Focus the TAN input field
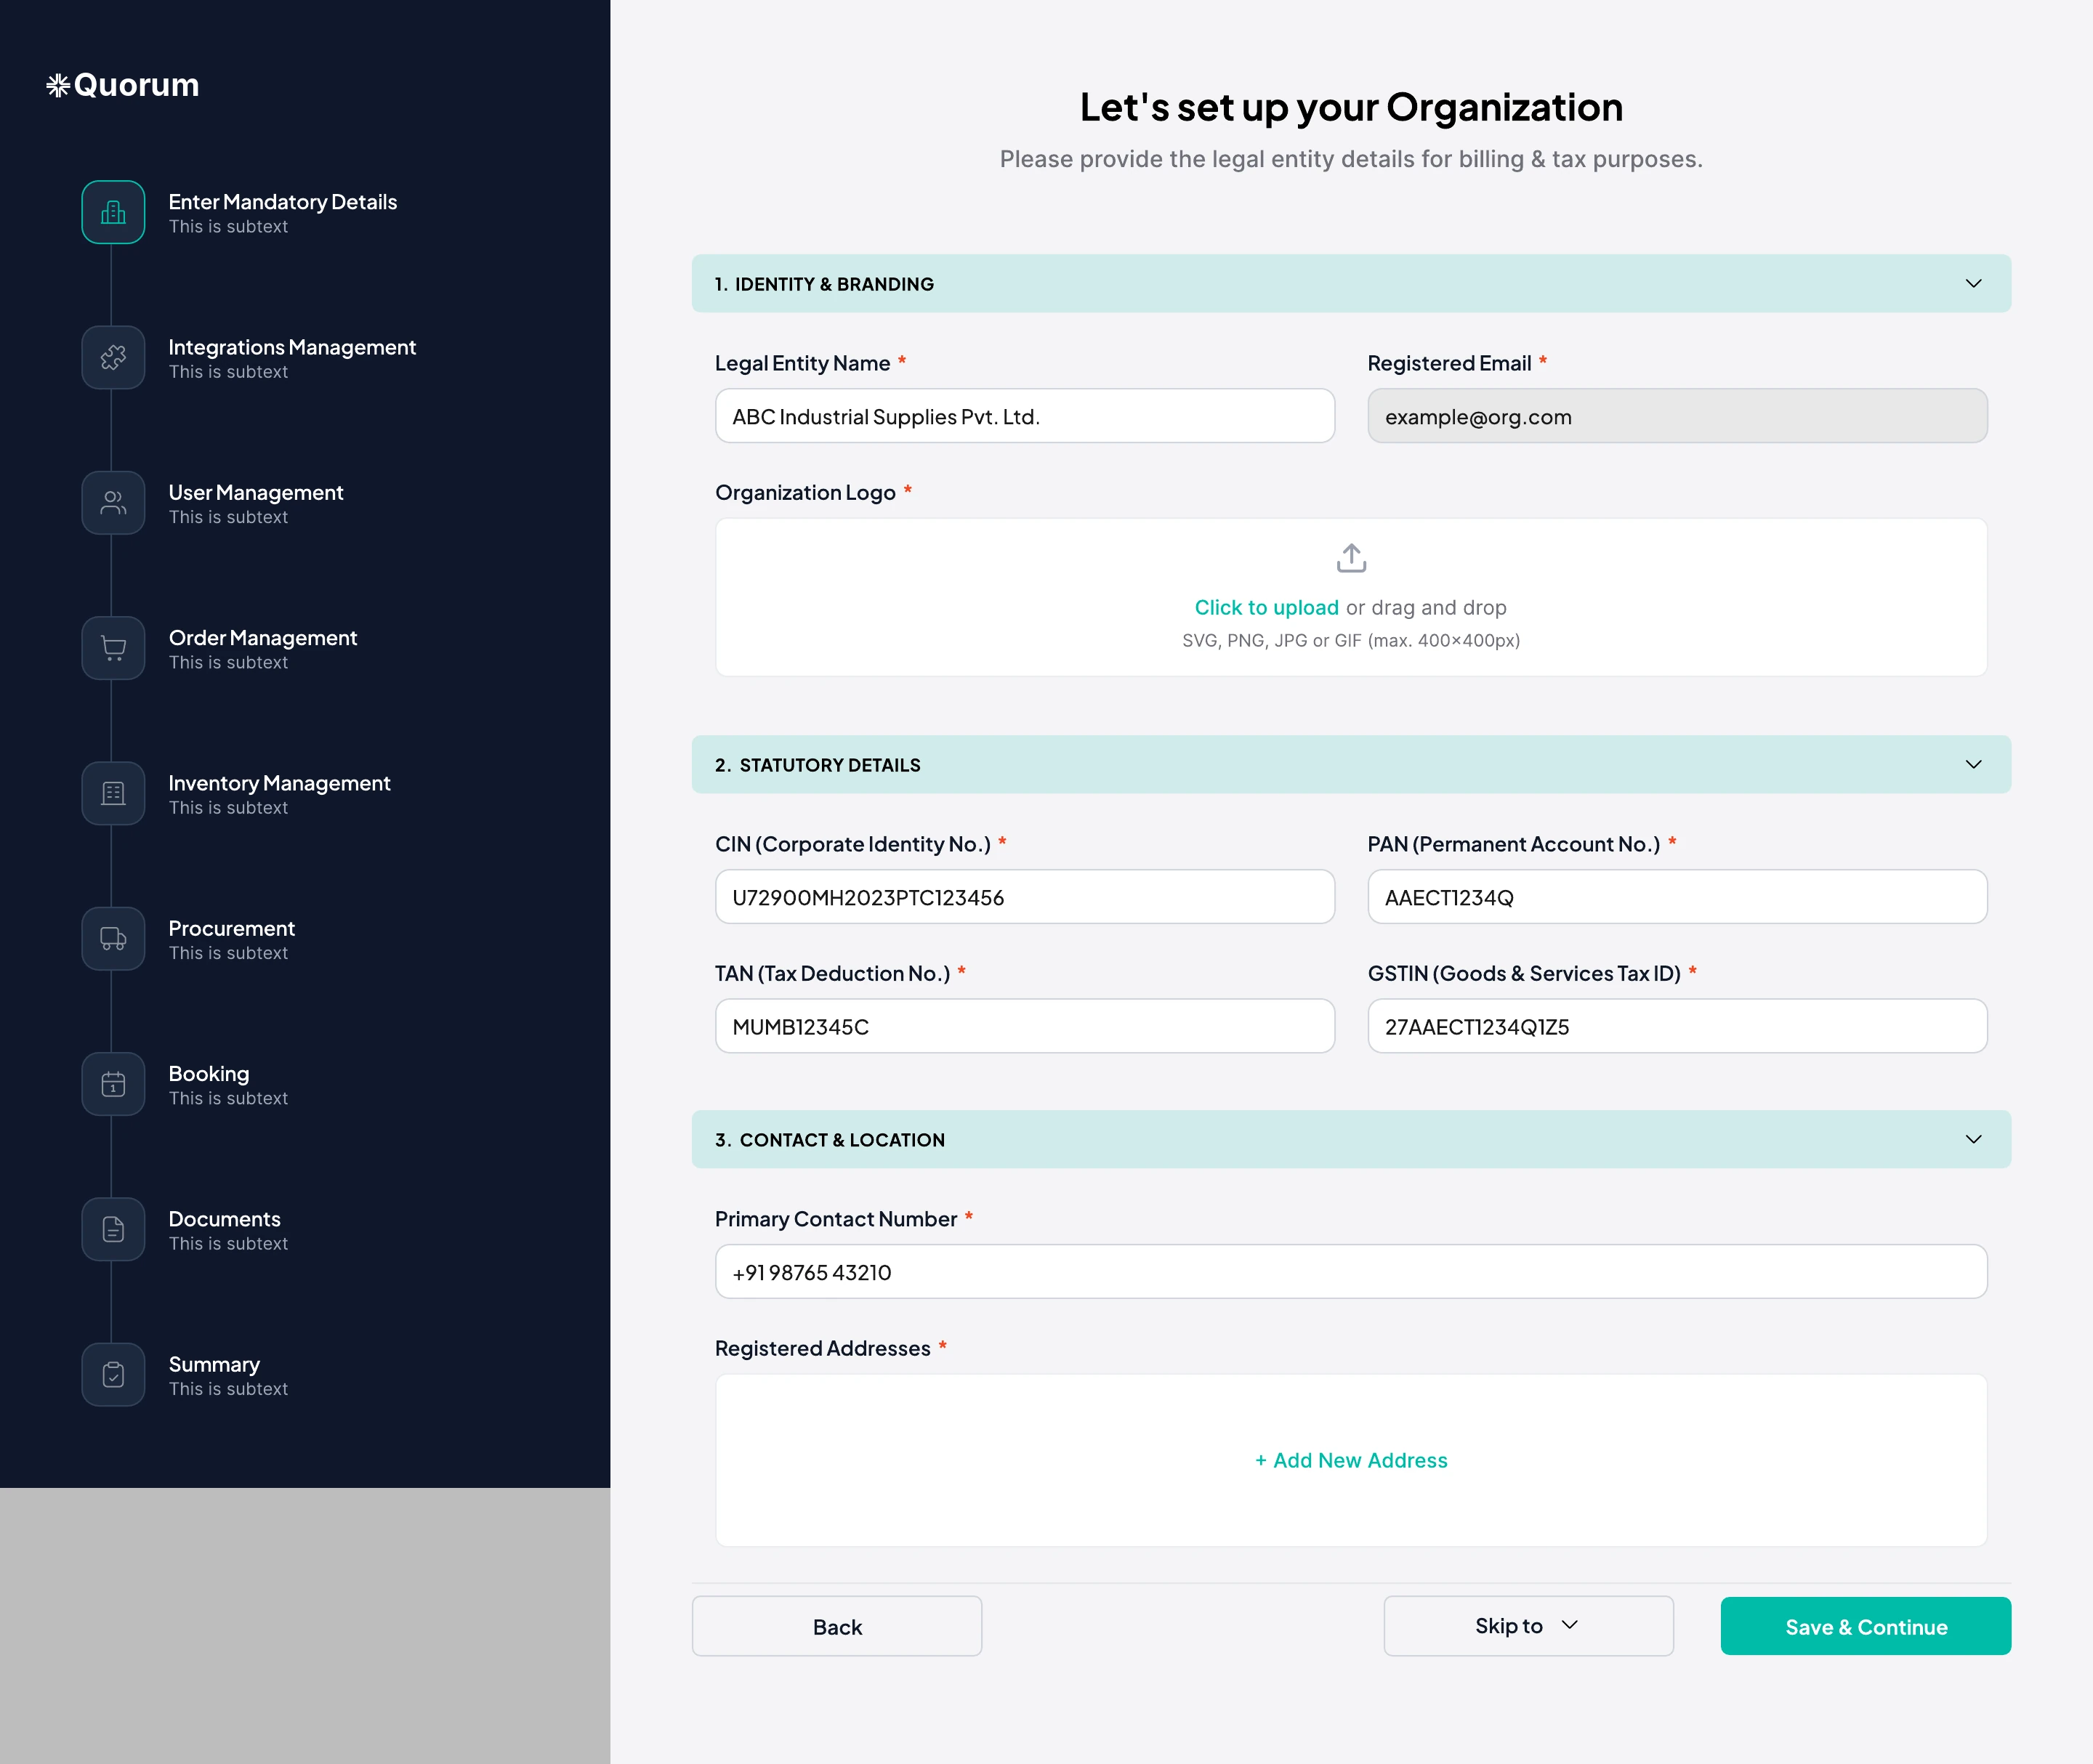2093x1764 pixels. [x=1025, y=1026]
